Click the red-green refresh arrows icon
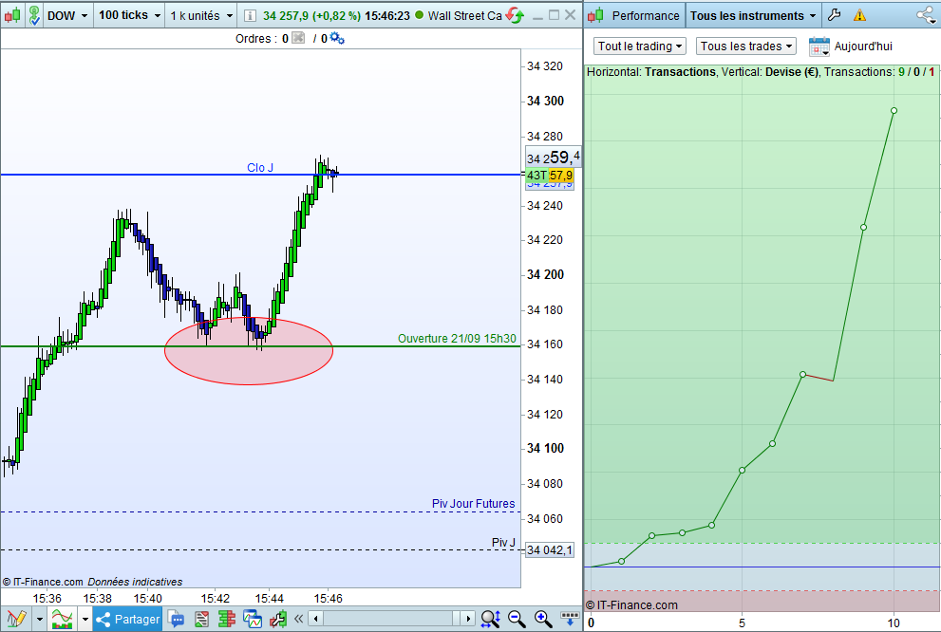The width and height of the screenshot is (941, 632). (515, 15)
